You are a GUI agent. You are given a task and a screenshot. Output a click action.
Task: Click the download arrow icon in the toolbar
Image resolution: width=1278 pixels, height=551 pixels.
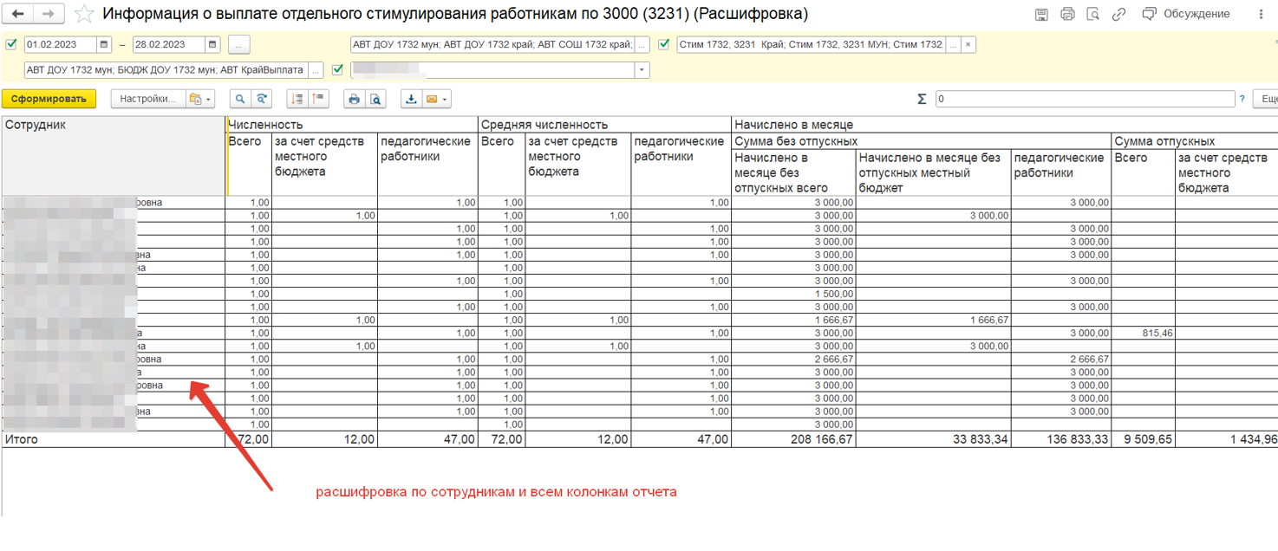(x=411, y=100)
